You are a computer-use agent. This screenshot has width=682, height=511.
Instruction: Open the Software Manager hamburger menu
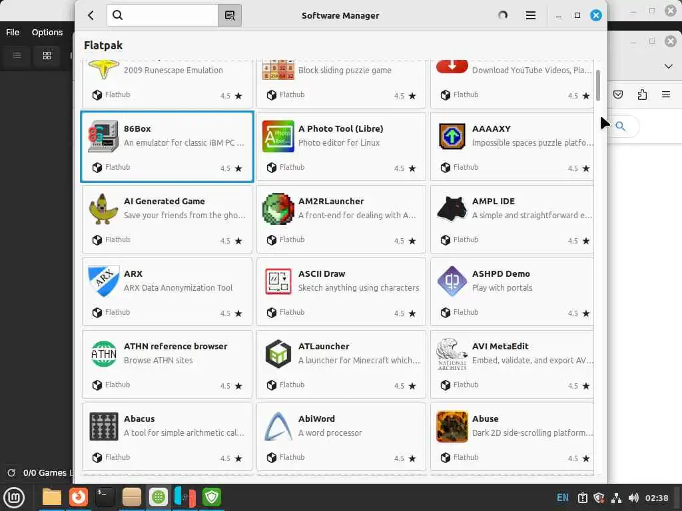530,15
